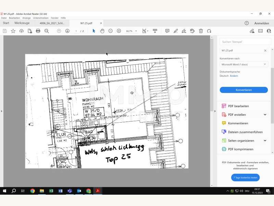274x206 pixels.
Task: Click the blue Konvertieren button
Action: (244, 90)
